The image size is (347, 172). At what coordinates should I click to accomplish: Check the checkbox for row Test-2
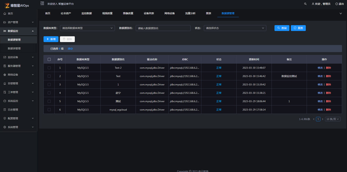(49, 68)
